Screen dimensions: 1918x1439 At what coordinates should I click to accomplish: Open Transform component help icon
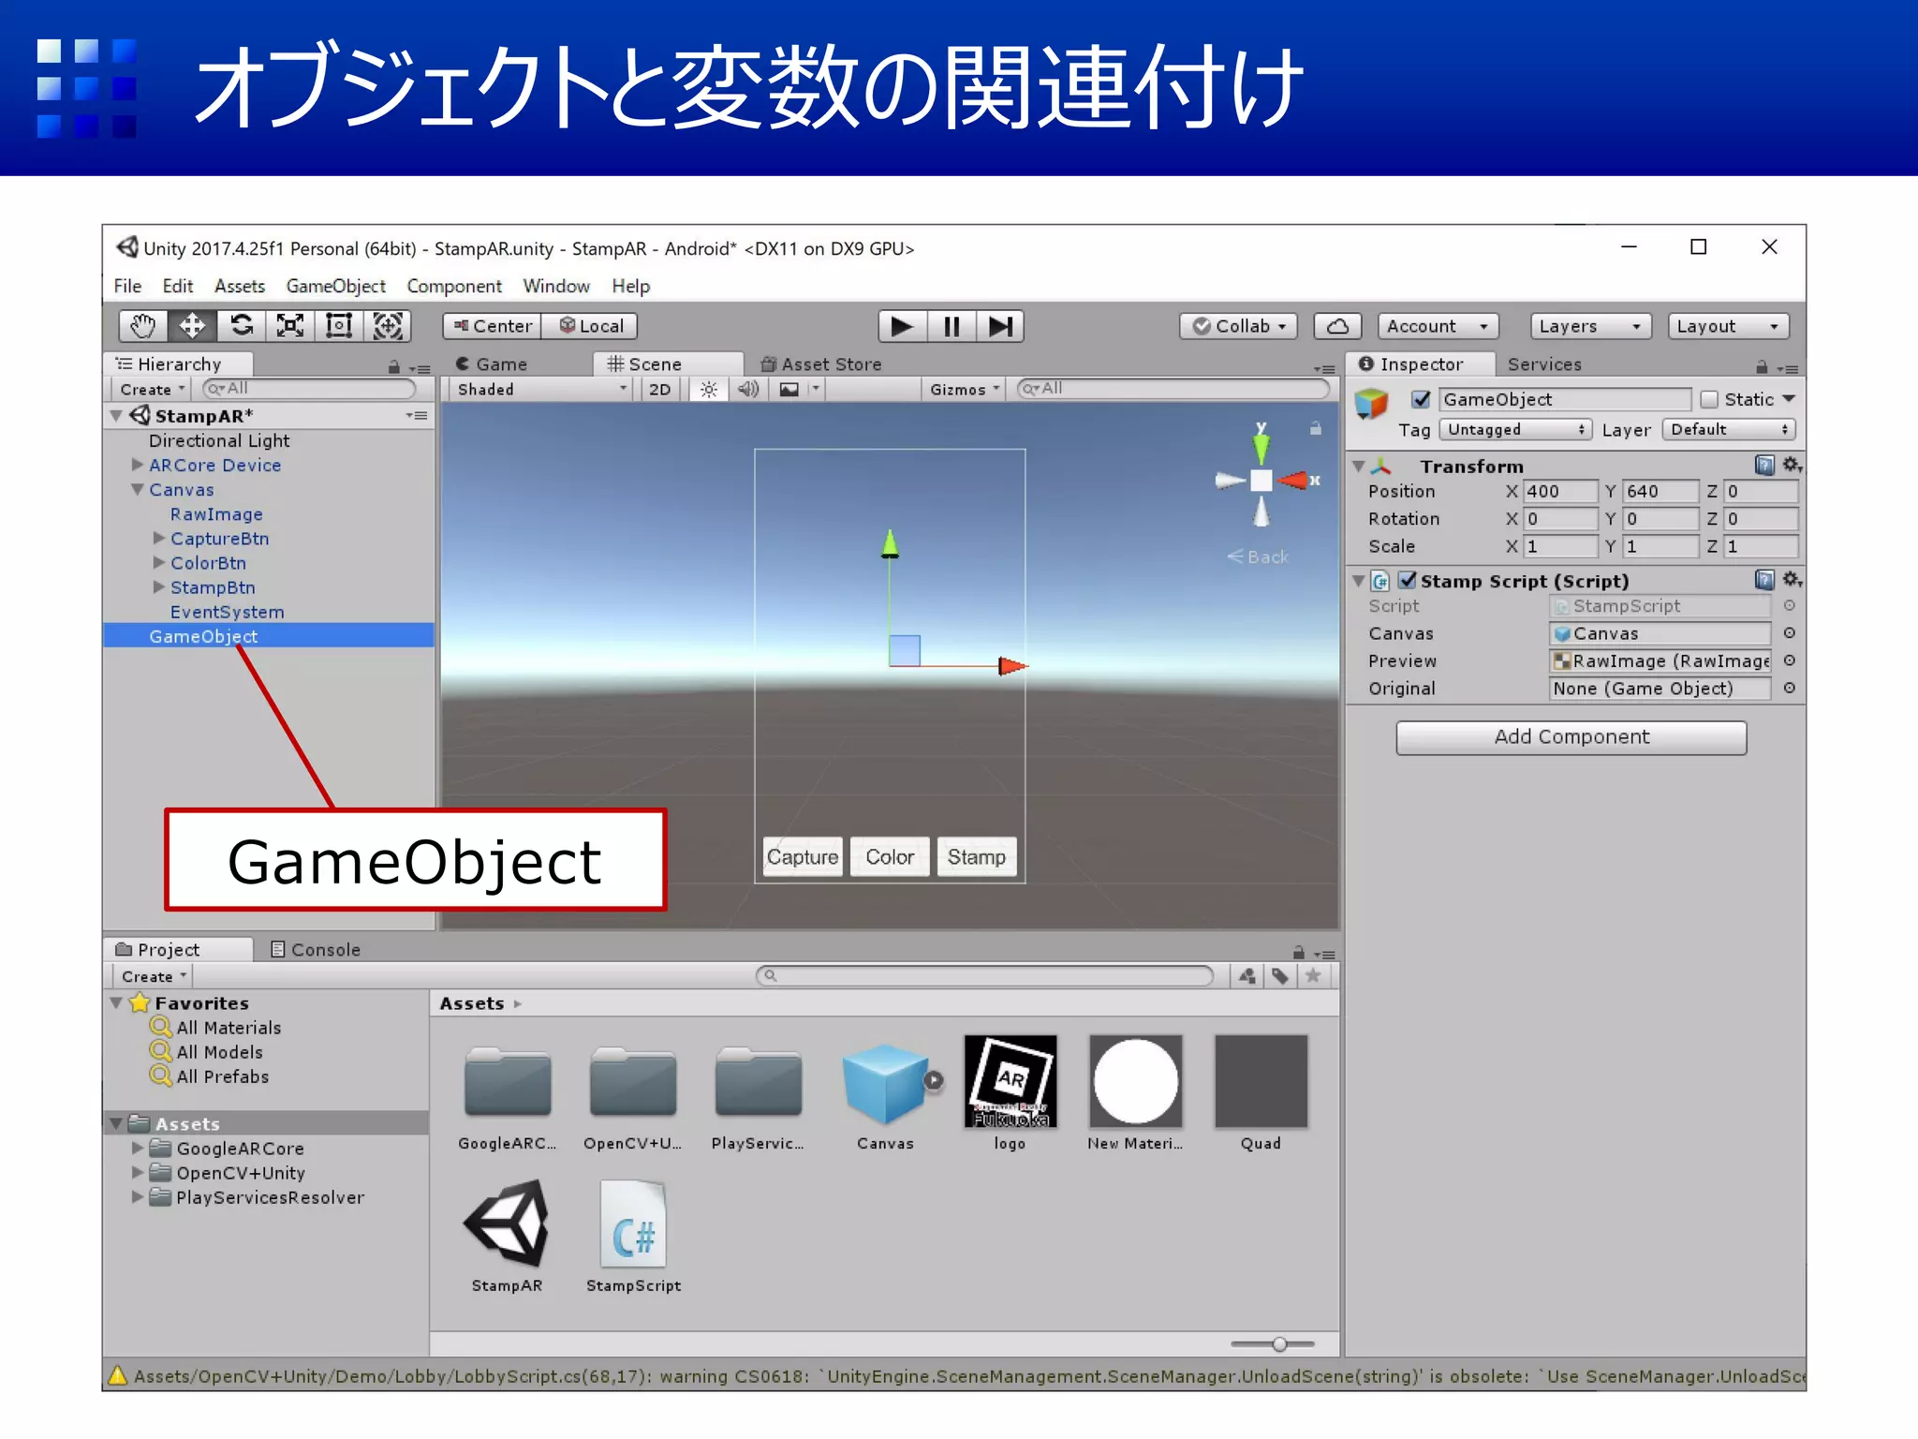pos(1764,465)
